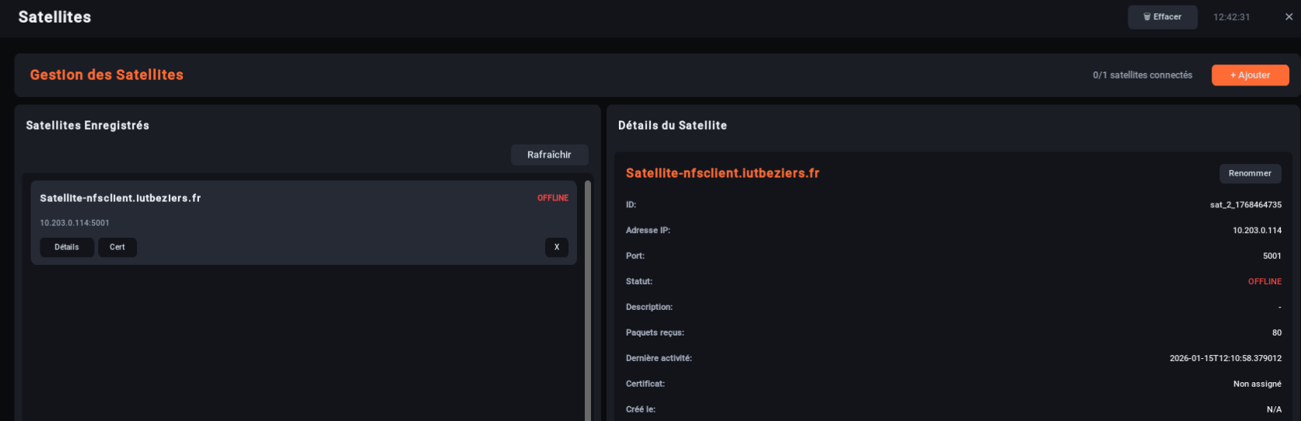Open Détails for Satellite-nfsclient.iutbeziers.fr
1301x421 pixels.
point(67,247)
